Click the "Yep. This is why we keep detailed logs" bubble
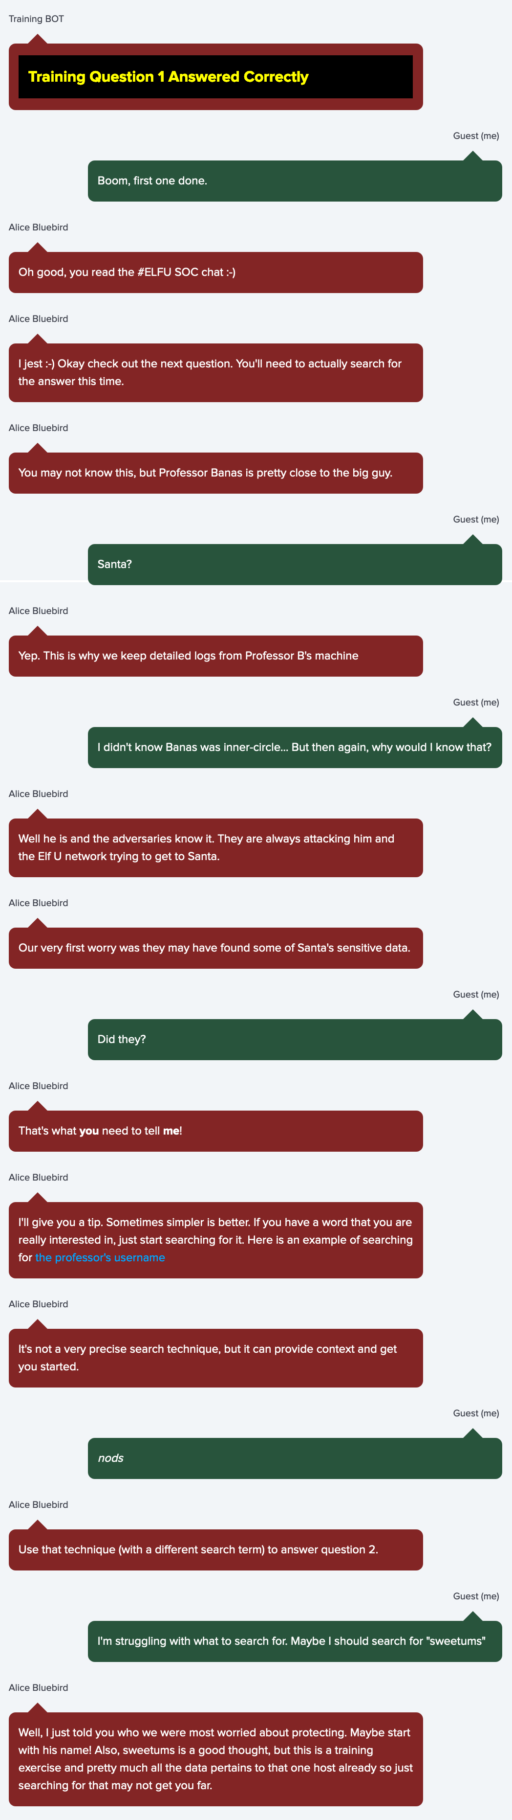This screenshot has height=1820, width=512. 215,656
